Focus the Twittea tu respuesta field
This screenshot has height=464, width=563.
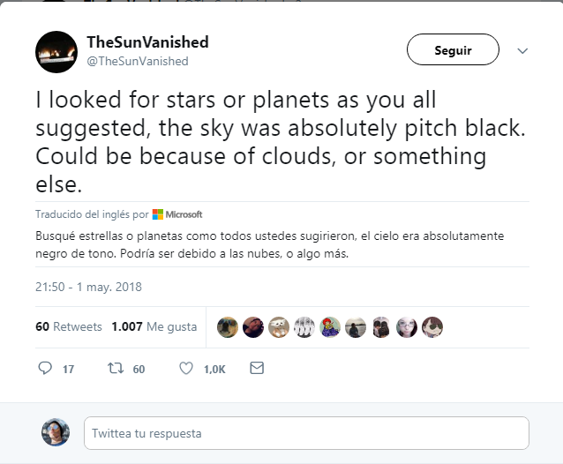click(x=306, y=433)
